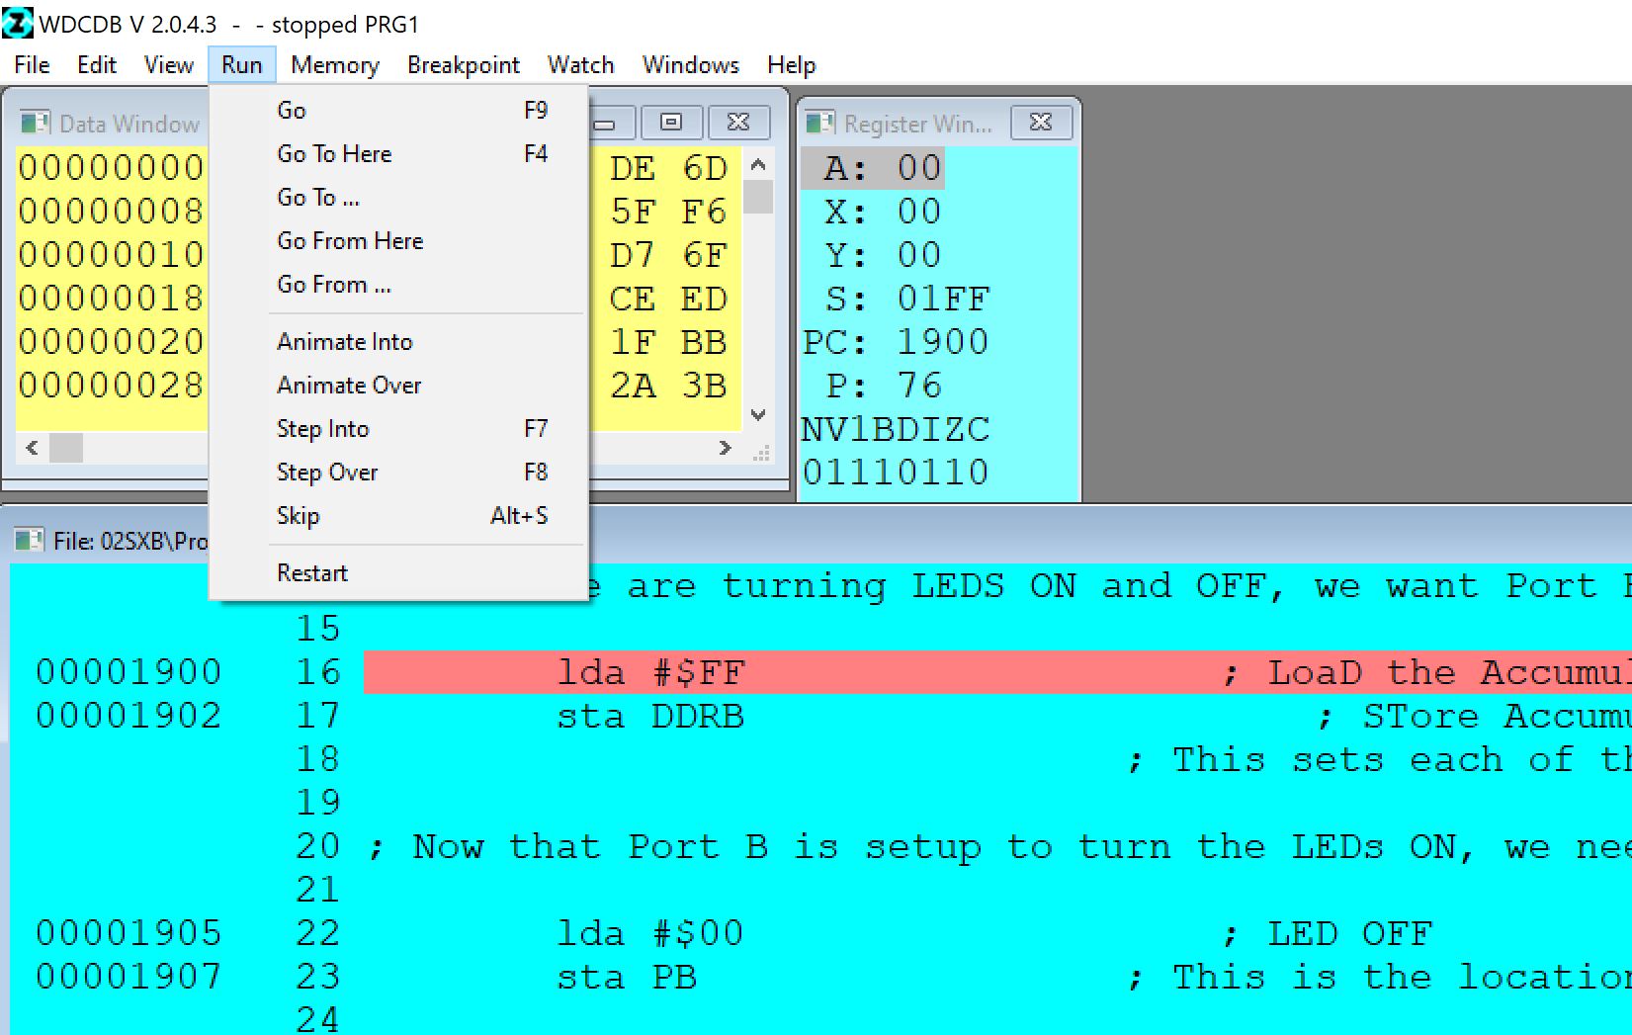Choose Restart from the Run menu

(x=399, y=572)
